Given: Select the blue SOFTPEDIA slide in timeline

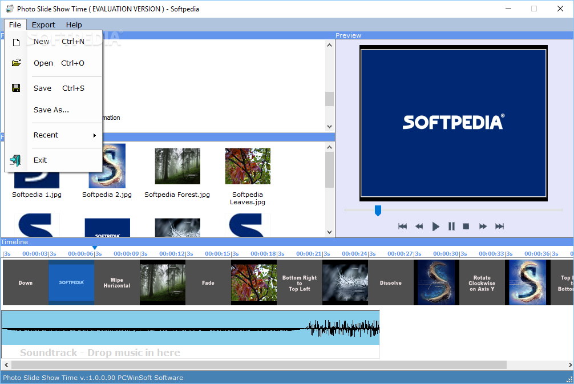Looking at the screenshot, I should click(71, 282).
